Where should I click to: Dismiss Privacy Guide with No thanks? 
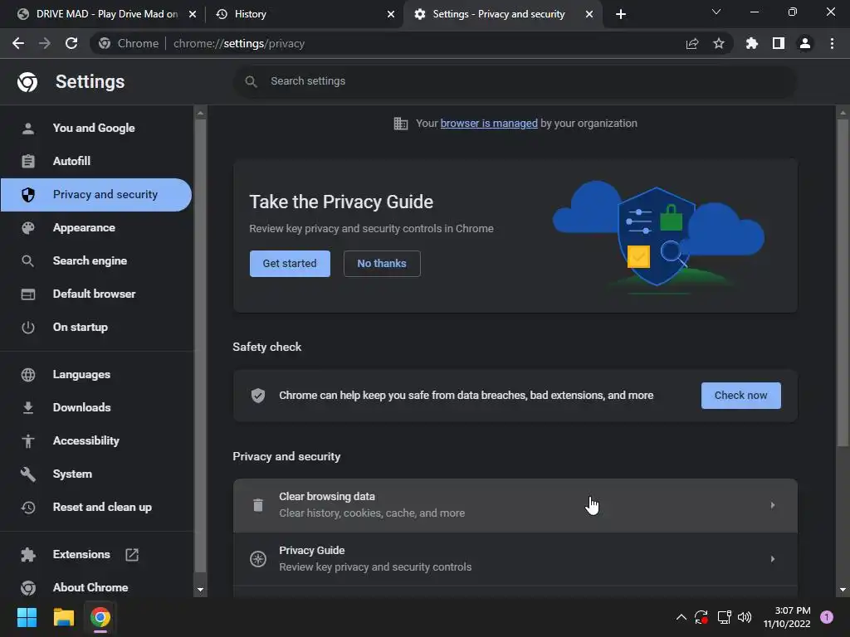click(x=382, y=264)
